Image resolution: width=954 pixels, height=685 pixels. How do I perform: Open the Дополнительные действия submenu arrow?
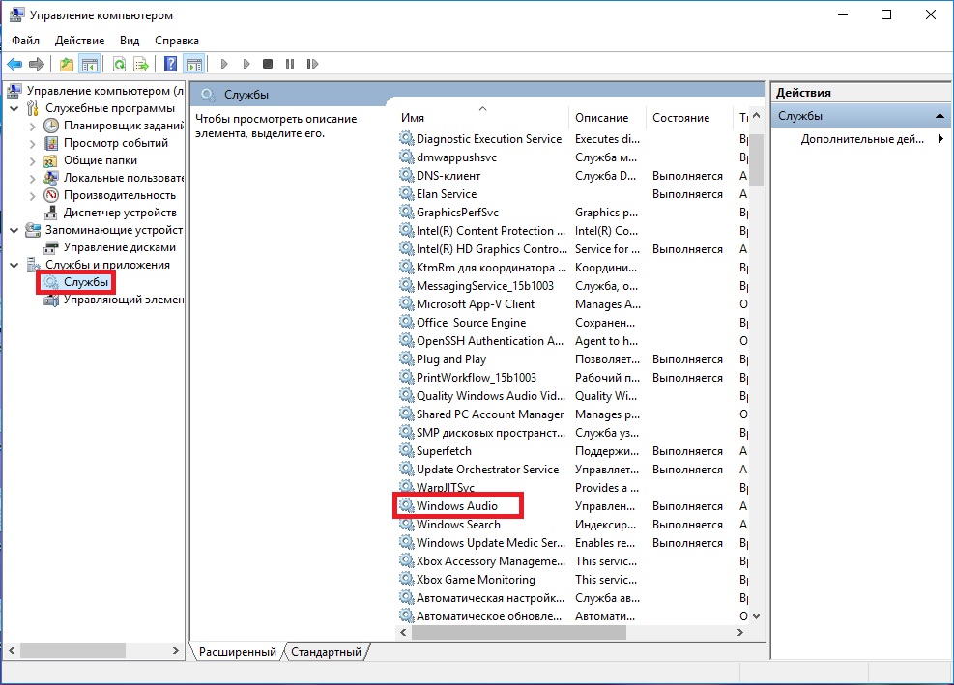point(940,139)
